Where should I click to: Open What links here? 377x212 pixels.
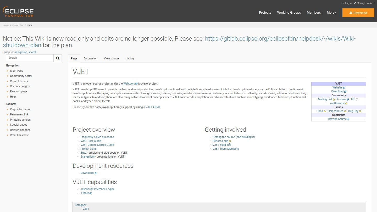point(19,135)
